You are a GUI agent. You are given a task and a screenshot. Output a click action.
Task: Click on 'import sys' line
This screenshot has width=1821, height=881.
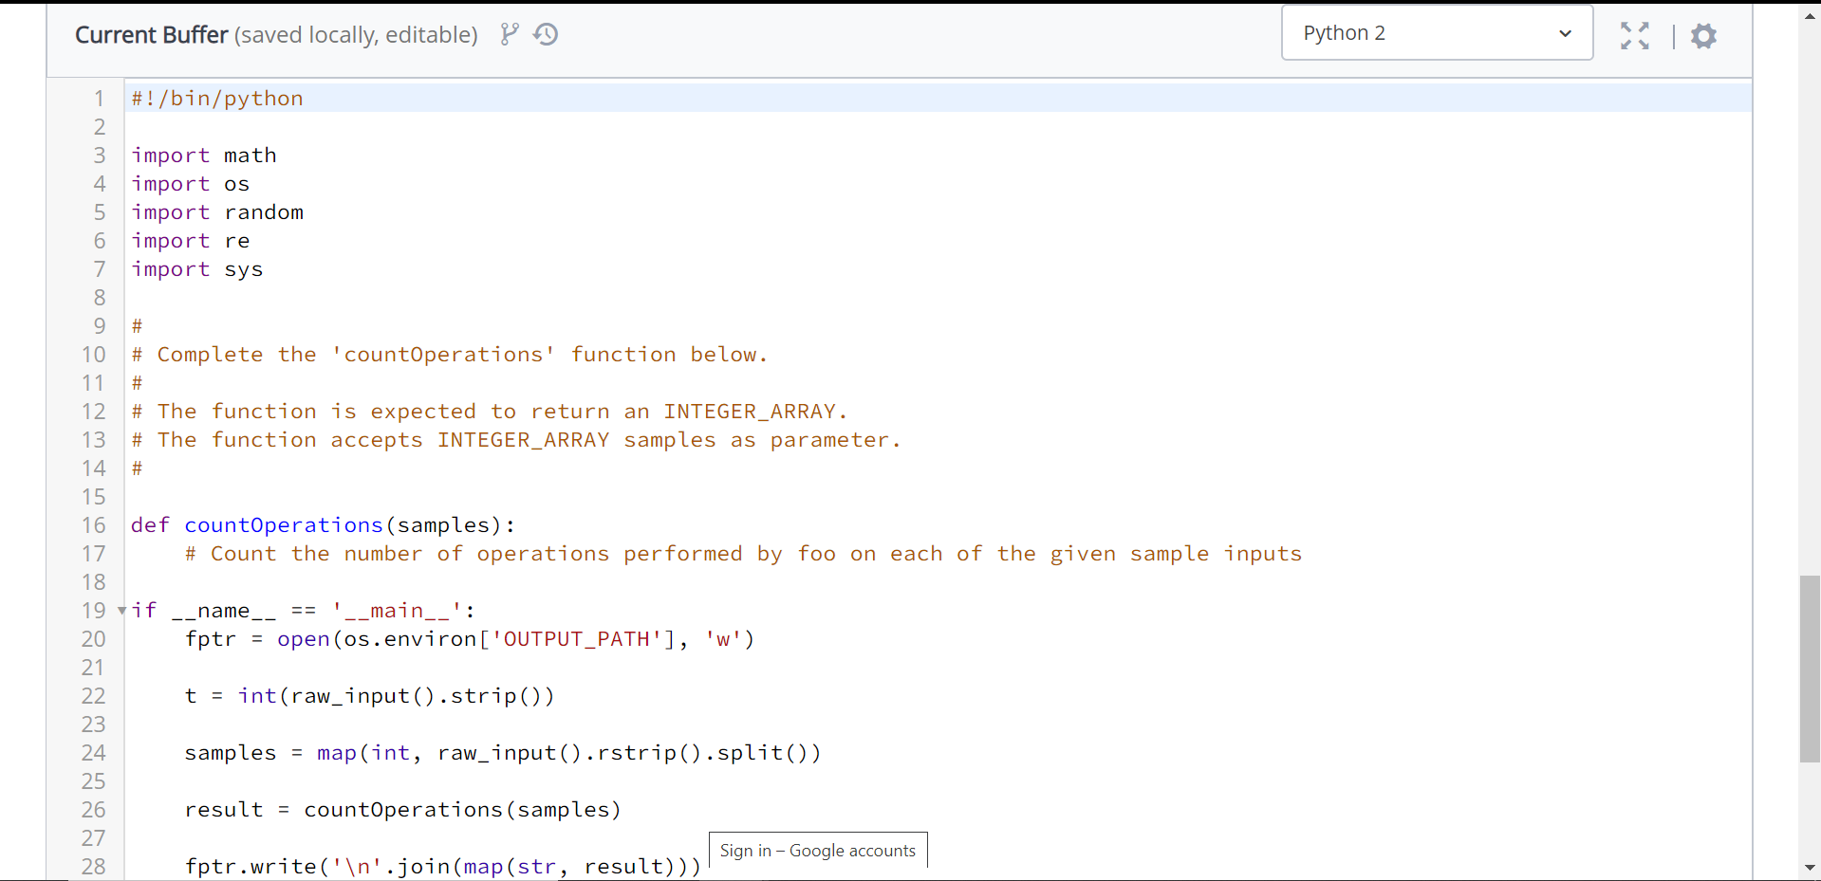pyautogui.click(x=196, y=269)
